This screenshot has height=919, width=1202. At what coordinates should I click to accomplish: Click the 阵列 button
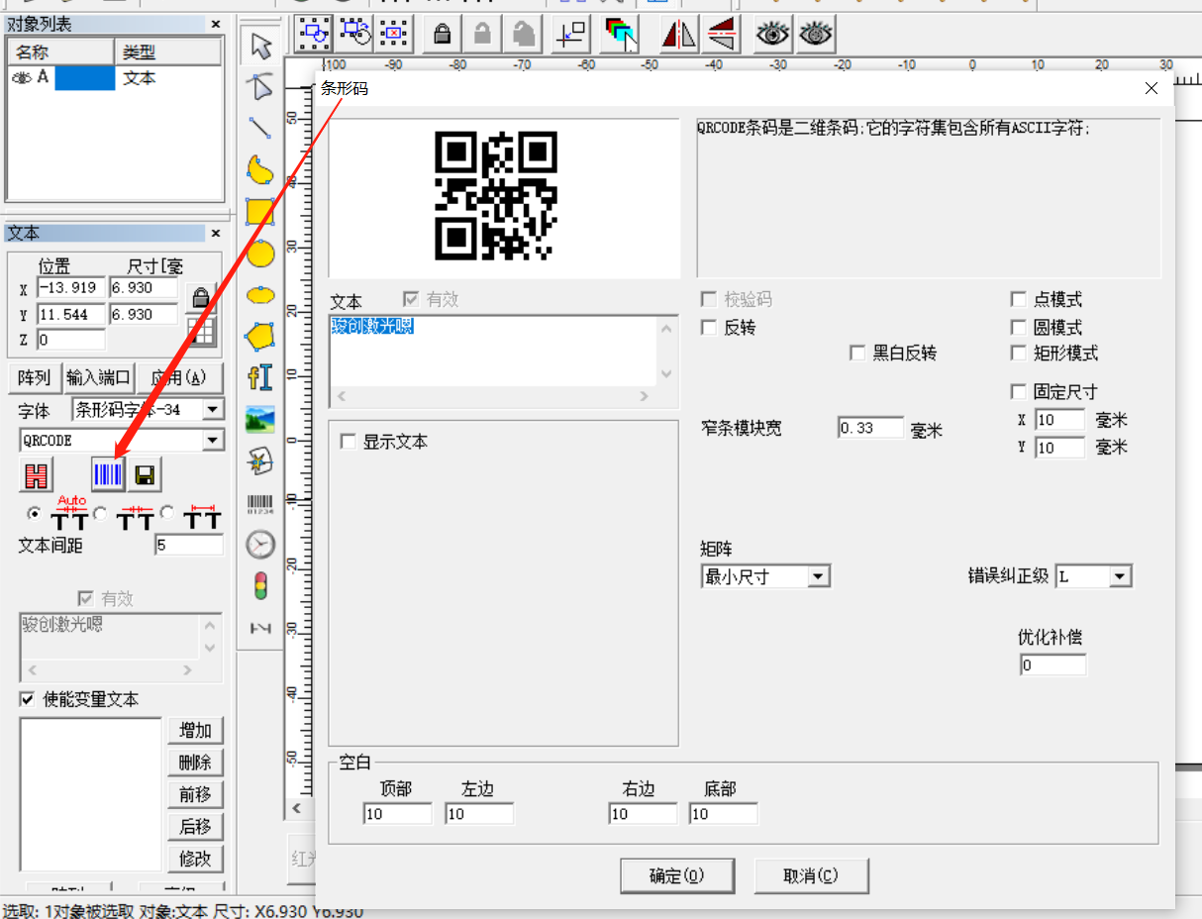point(35,378)
